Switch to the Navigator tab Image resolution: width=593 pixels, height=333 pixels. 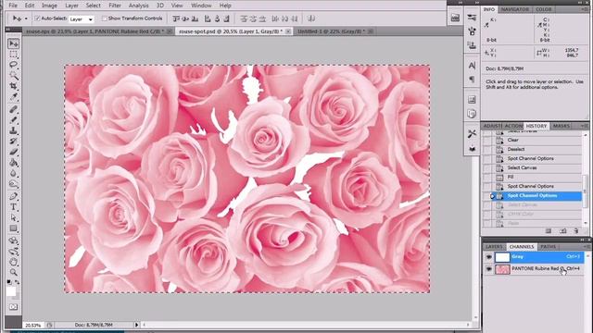point(515,9)
